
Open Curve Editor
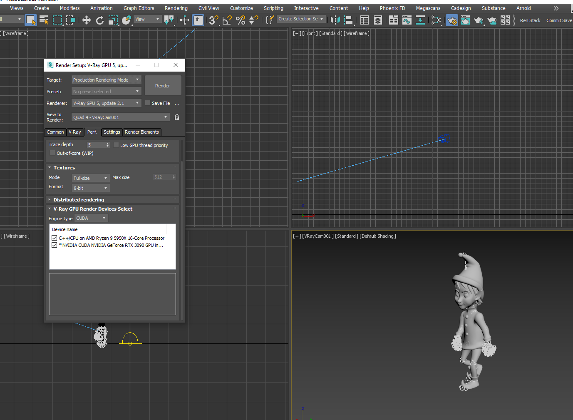407,20
